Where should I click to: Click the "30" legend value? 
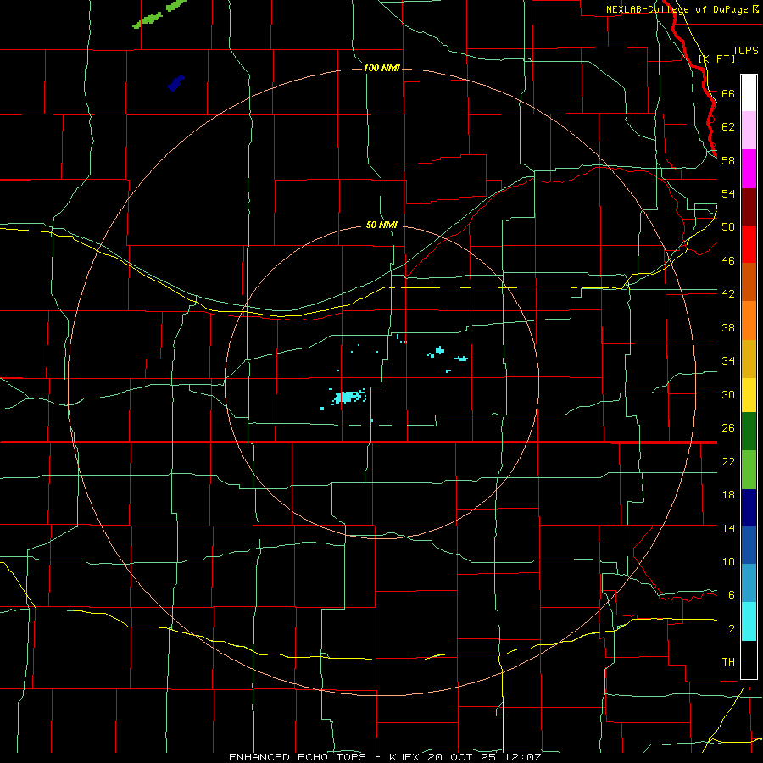click(x=728, y=394)
